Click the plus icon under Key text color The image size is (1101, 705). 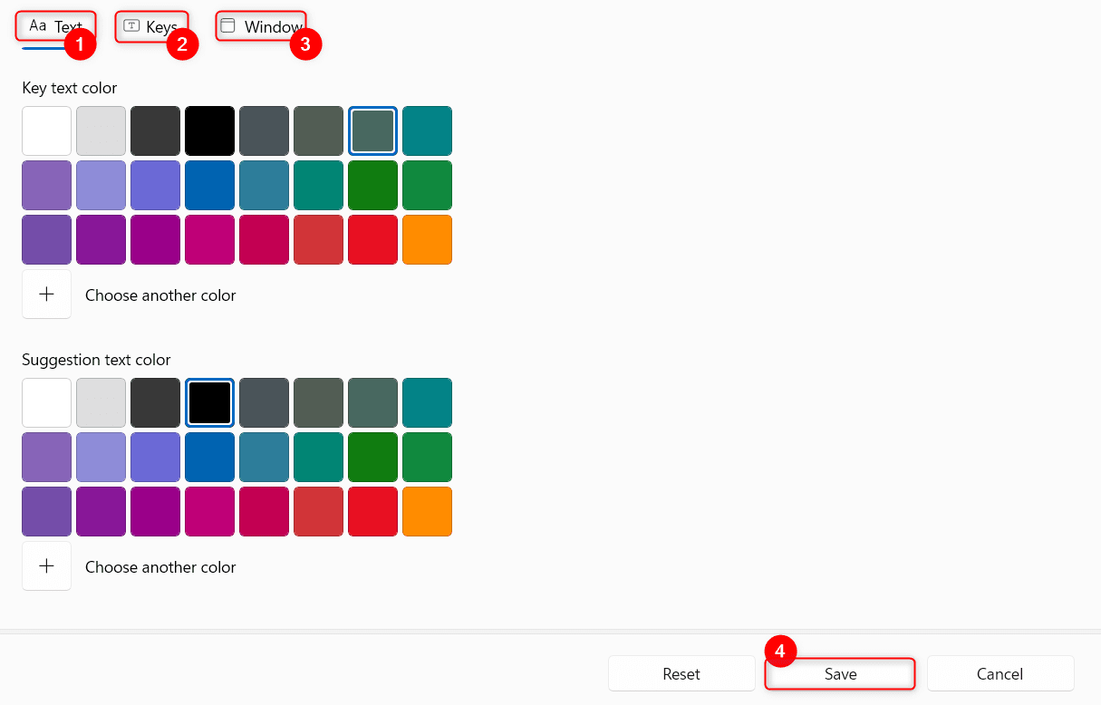(x=46, y=294)
